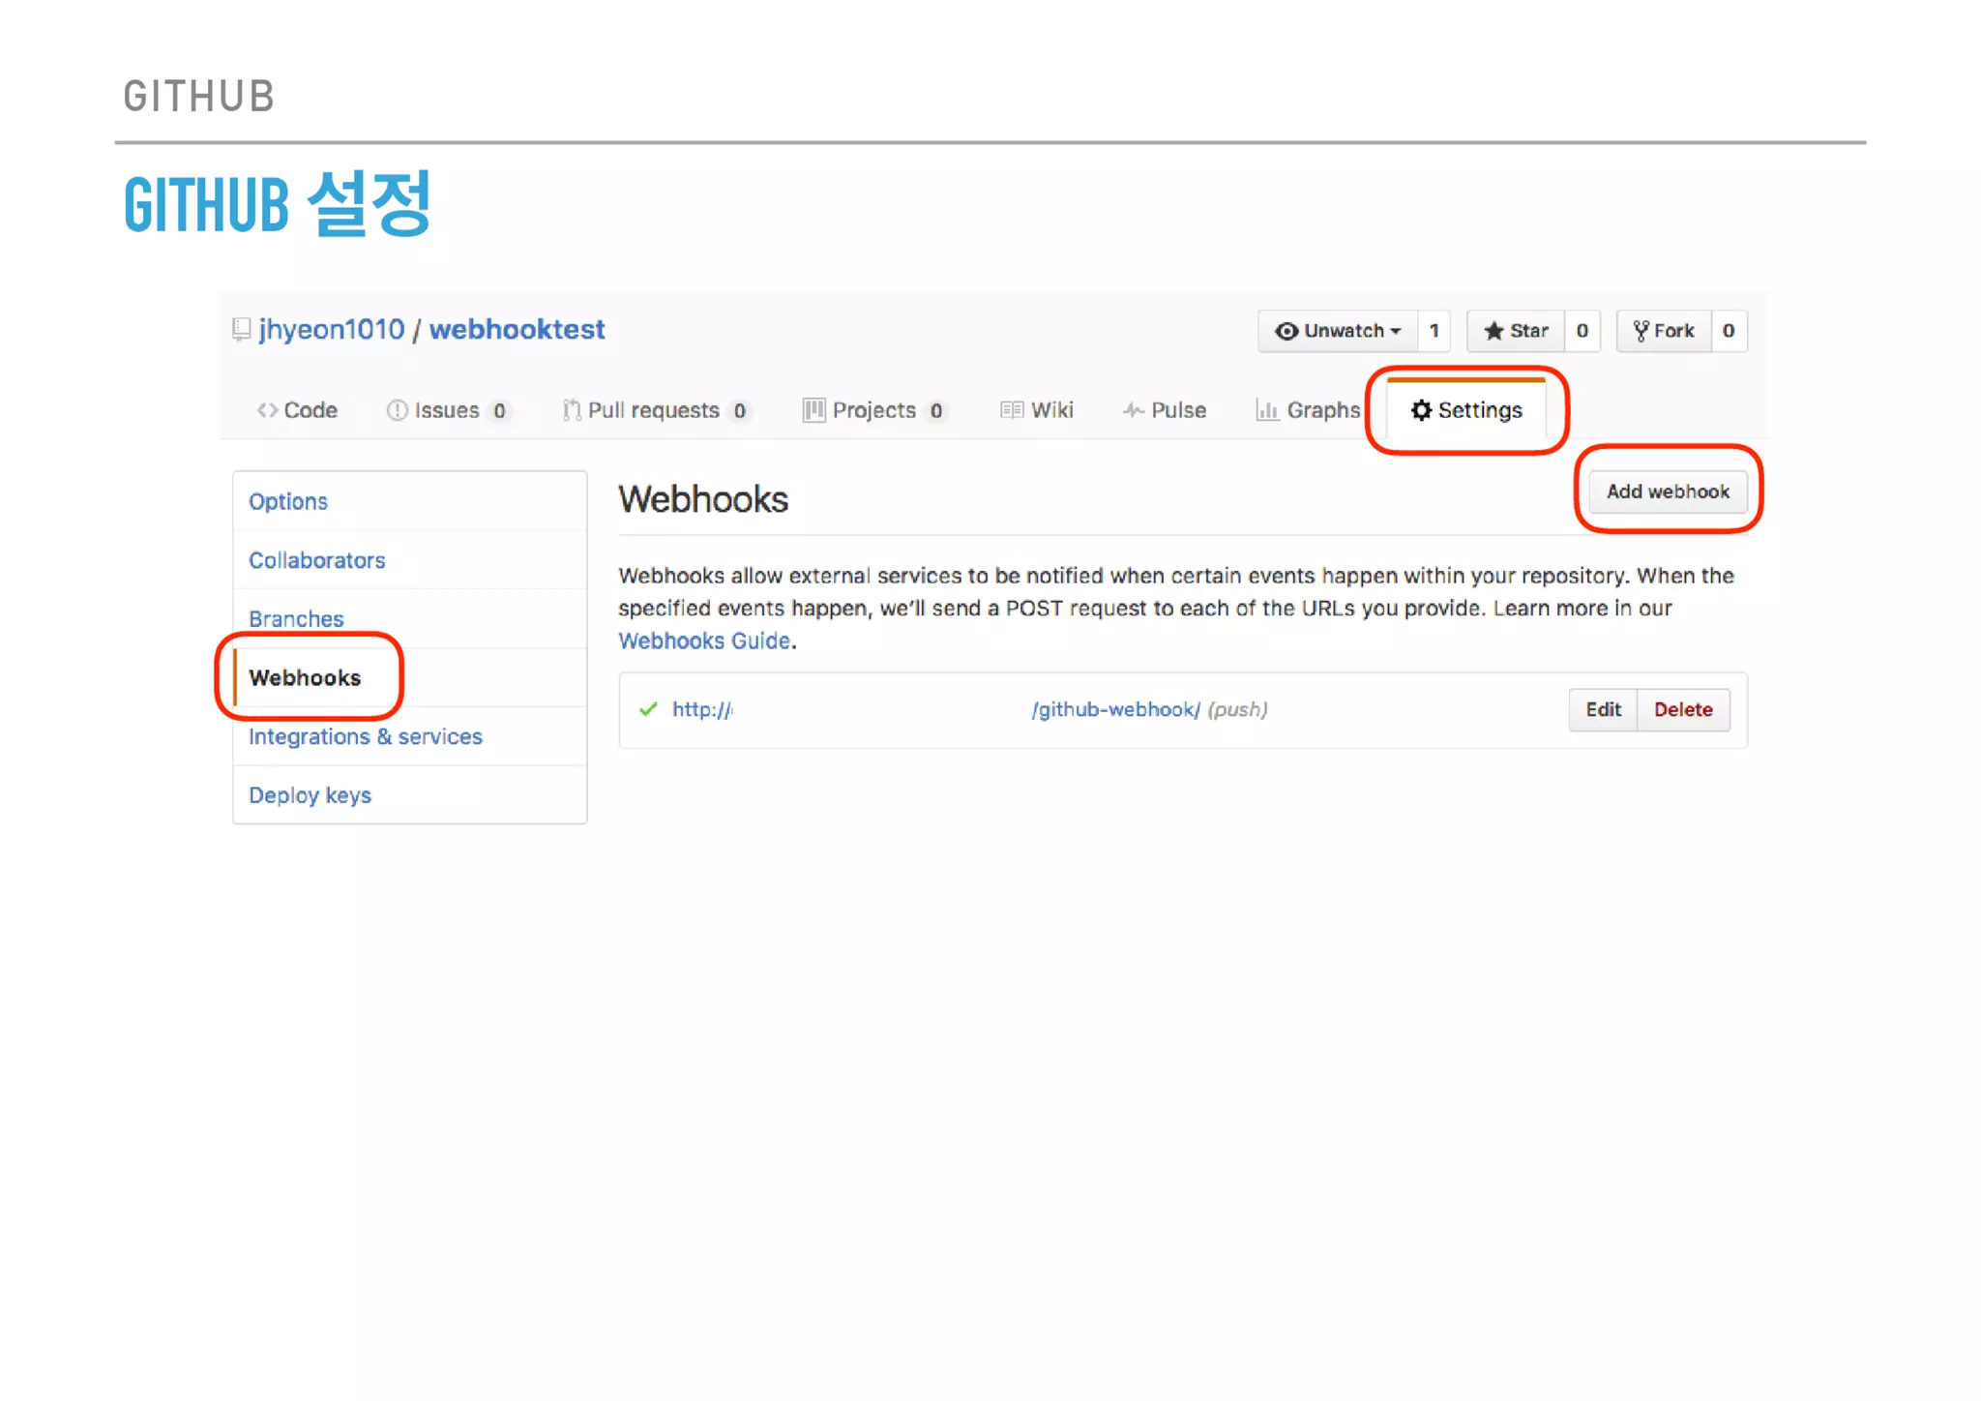The height and width of the screenshot is (1401, 1981).
Task: Click the forks count 0
Action: [x=1729, y=331]
